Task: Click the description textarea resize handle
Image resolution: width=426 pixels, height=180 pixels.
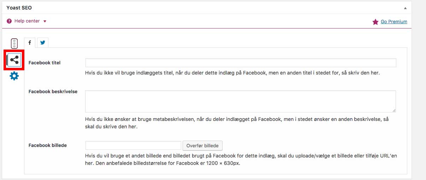Action: 394,110
